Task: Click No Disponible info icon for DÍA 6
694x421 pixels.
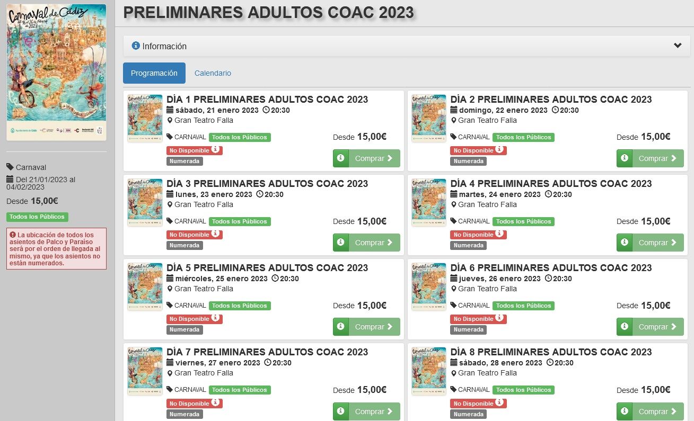Action: pyautogui.click(x=499, y=318)
